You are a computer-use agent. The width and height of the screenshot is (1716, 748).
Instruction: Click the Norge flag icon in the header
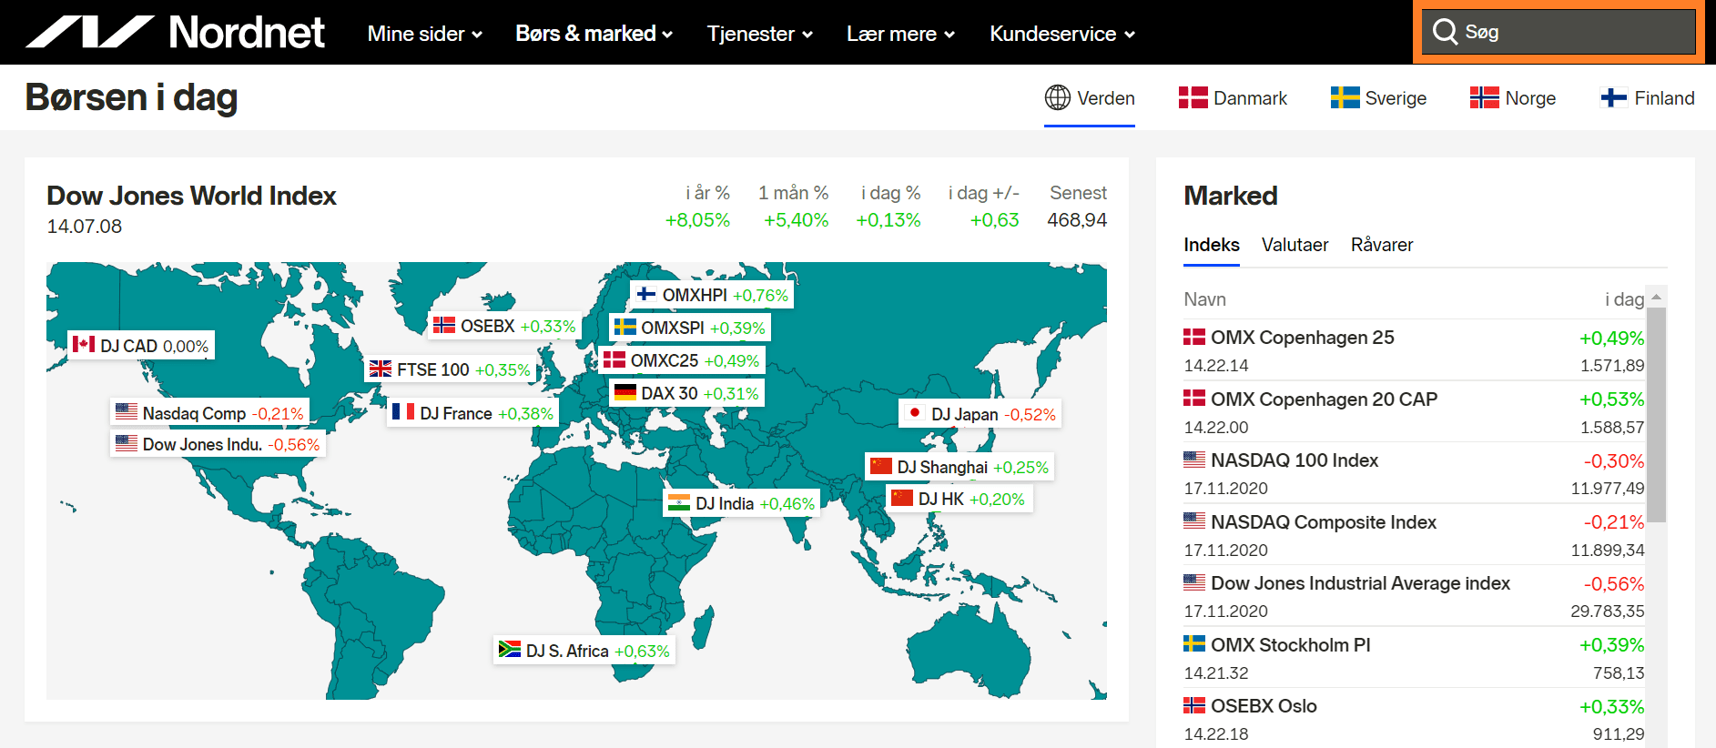[1484, 97]
